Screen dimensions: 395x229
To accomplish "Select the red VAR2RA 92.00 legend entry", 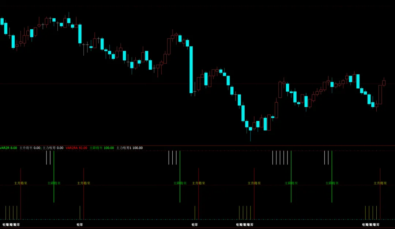I will pyautogui.click(x=76, y=148).
